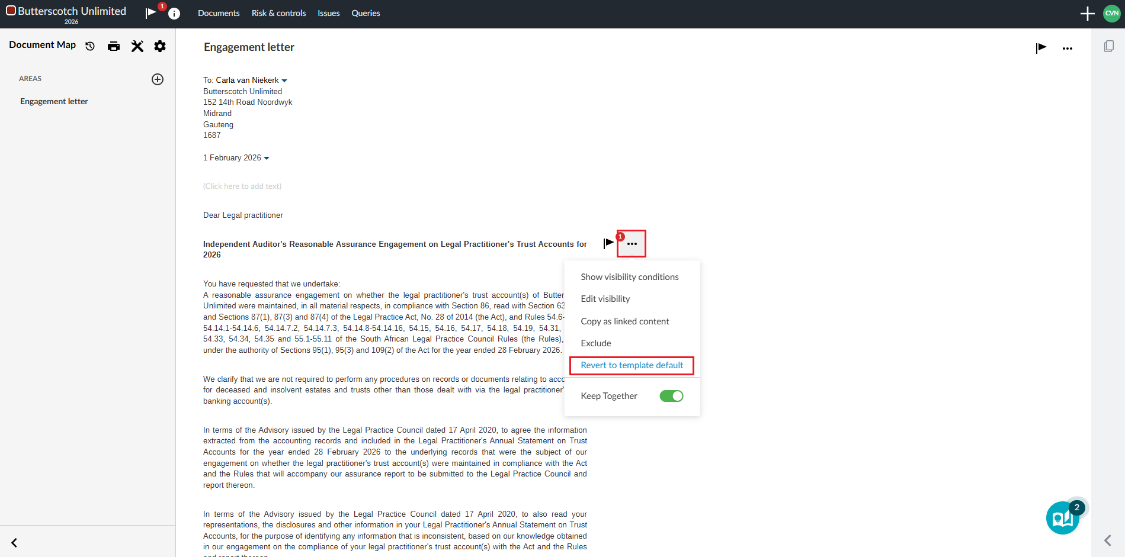
Task: Open the flagged issues icon in header
Action: [152, 12]
